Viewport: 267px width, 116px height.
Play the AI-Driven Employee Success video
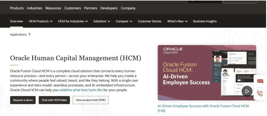point(247,91)
